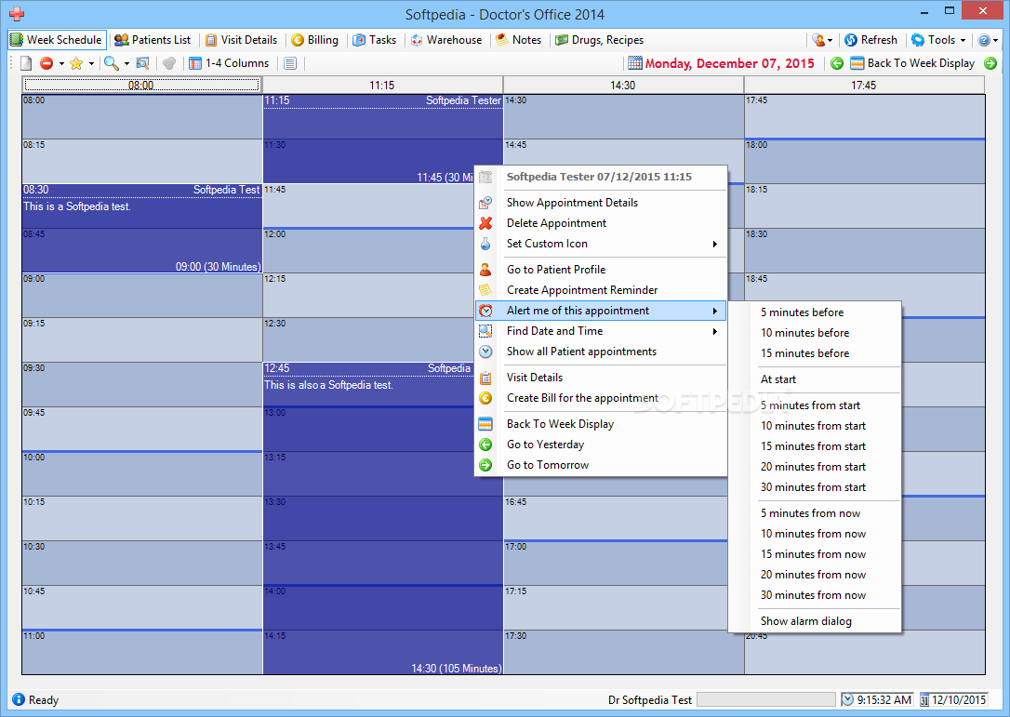Click the red no-entry icon in the toolbar
1010x717 pixels.
point(47,63)
